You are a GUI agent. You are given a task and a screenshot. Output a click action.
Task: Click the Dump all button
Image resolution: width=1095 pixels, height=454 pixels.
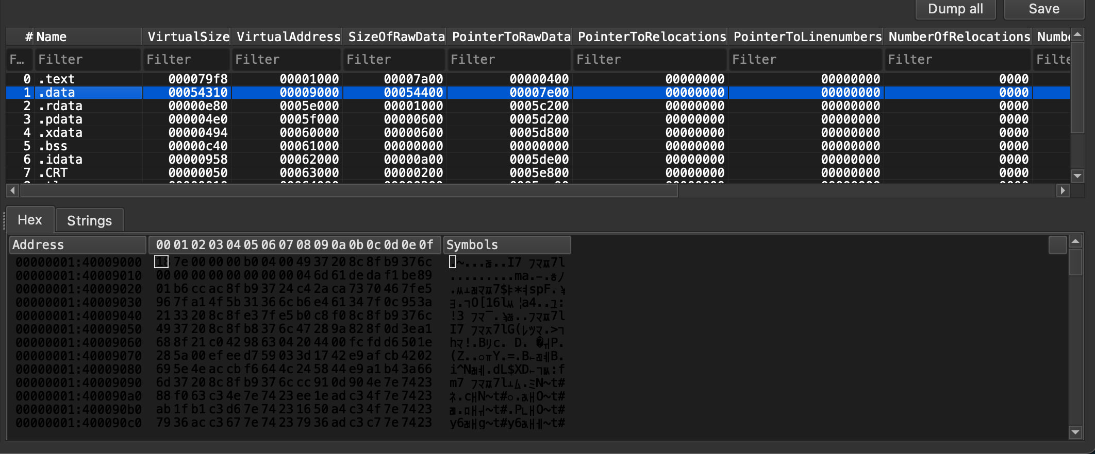click(955, 9)
